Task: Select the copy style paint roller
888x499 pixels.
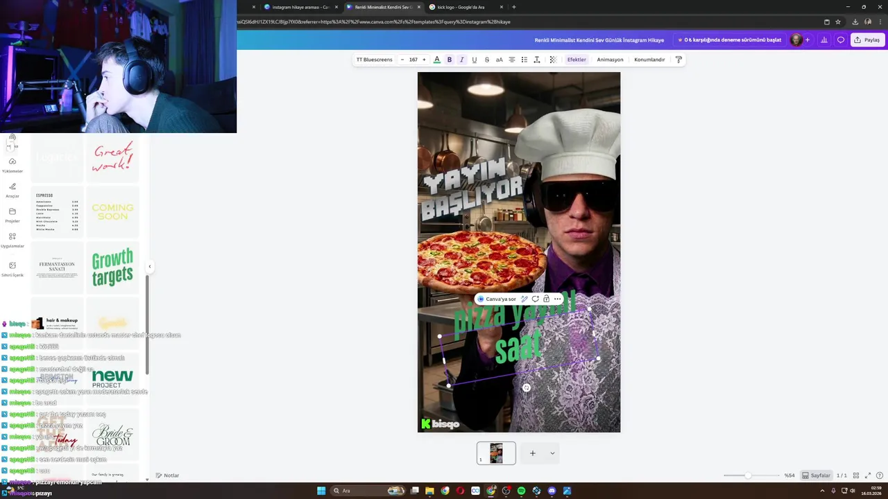Action: [678, 60]
